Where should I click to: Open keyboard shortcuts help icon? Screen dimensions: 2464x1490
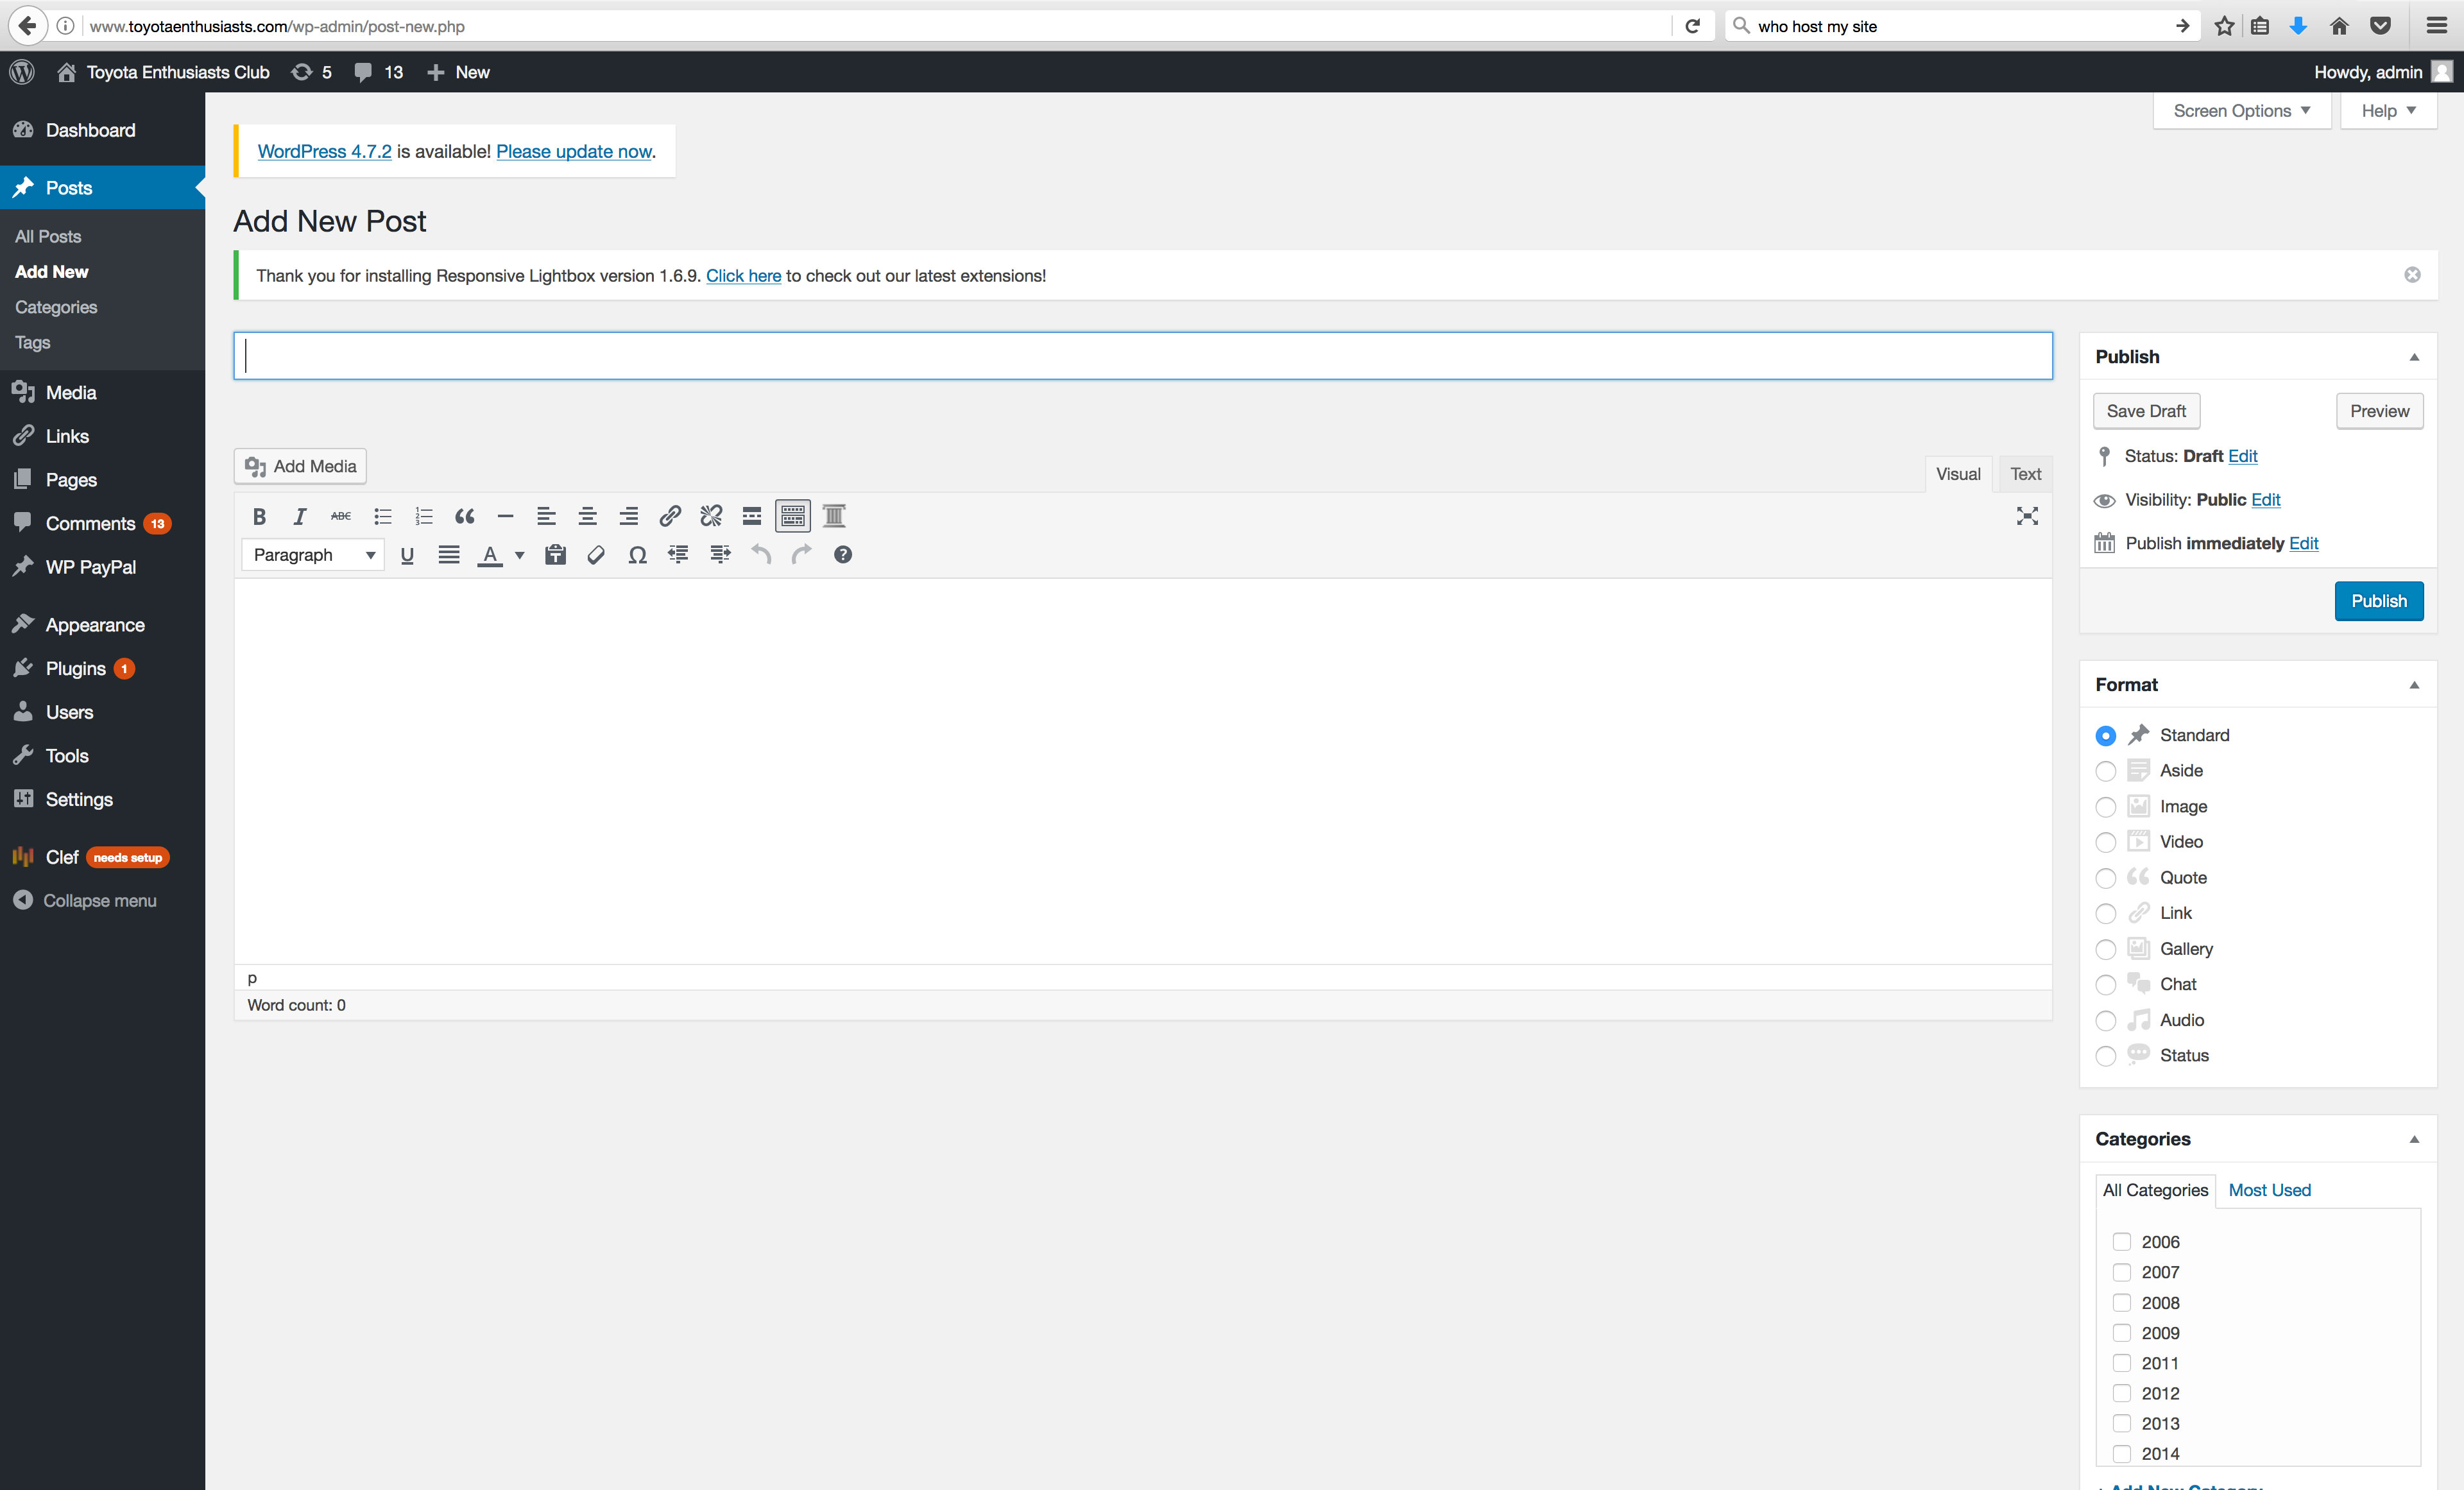point(843,555)
